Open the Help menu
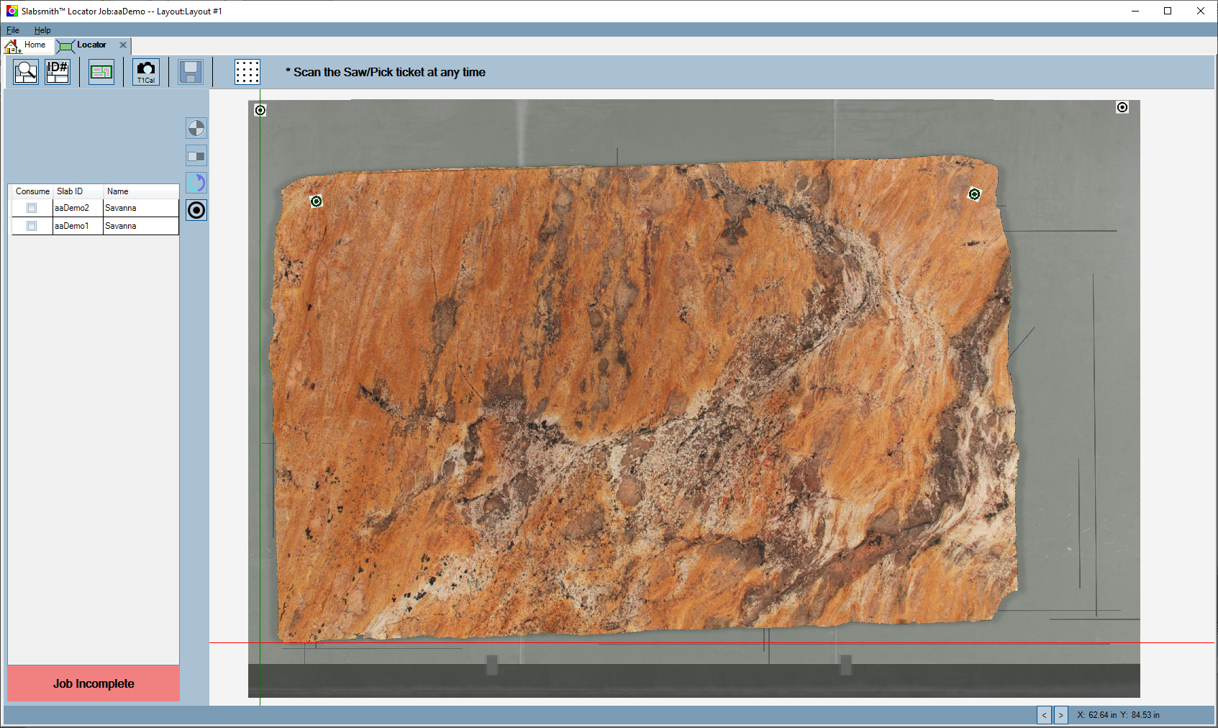 click(42, 30)
